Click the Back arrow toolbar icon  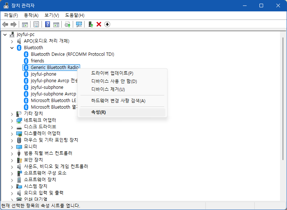[5, 24]
